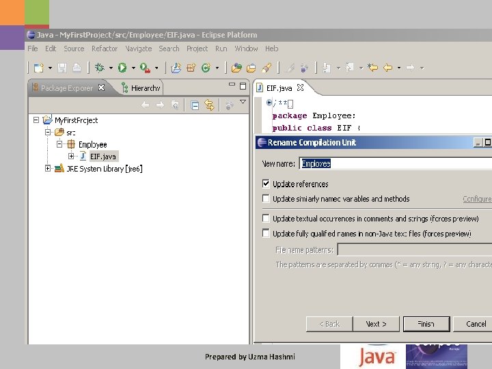Switch to the Hierarchy tab
Viewport: 492px width, 369px height.
pyautogui.click(x=141, y=88)
